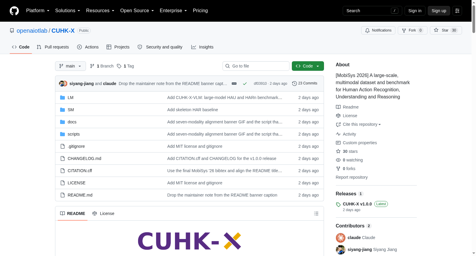Expand the Open Source menu
Screen dimensions: 476x256
(x=137, y=11)
